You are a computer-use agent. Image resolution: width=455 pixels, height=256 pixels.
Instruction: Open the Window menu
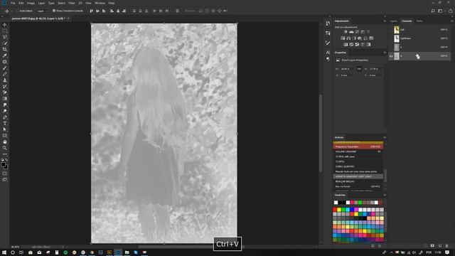pos(100,3)
